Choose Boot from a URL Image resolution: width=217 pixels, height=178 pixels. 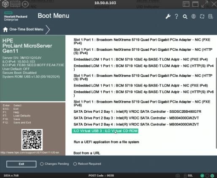point(87,153)
